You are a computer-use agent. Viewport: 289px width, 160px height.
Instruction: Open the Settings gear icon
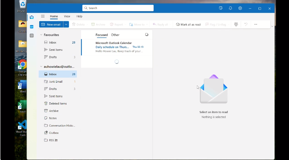pyautogui.click(x=240, y=8)
